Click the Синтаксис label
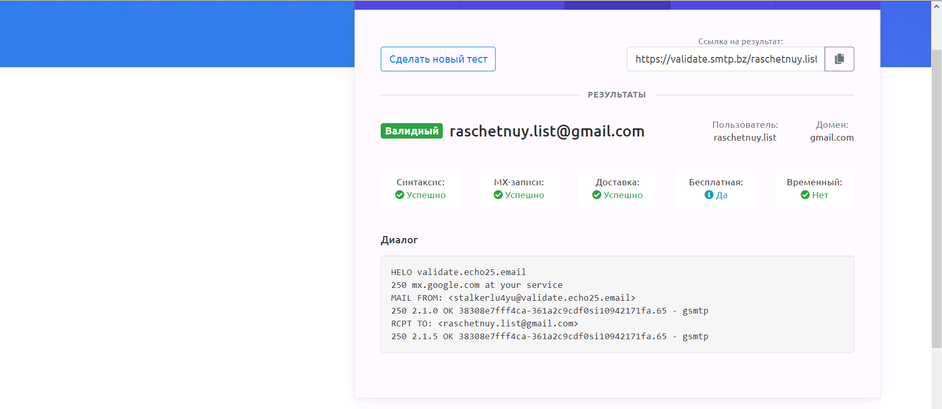942x409 pixels. pos(421,182)
